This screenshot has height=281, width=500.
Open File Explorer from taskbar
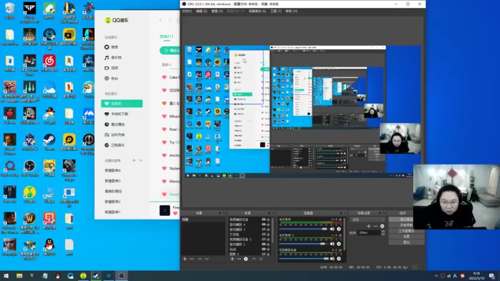(x=19, y=276)
